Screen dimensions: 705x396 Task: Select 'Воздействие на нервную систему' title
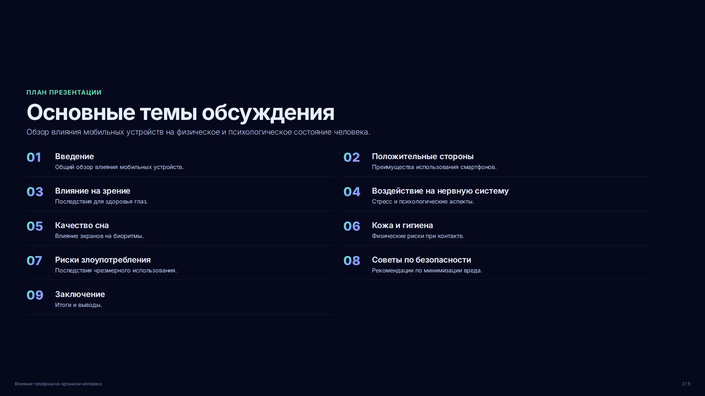(440, 191)
